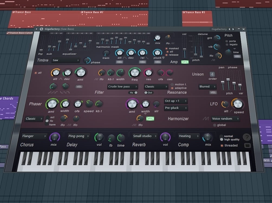272x203 pixels.
Task: Toggle the Harmonizer VEL button
Action: 150,119
